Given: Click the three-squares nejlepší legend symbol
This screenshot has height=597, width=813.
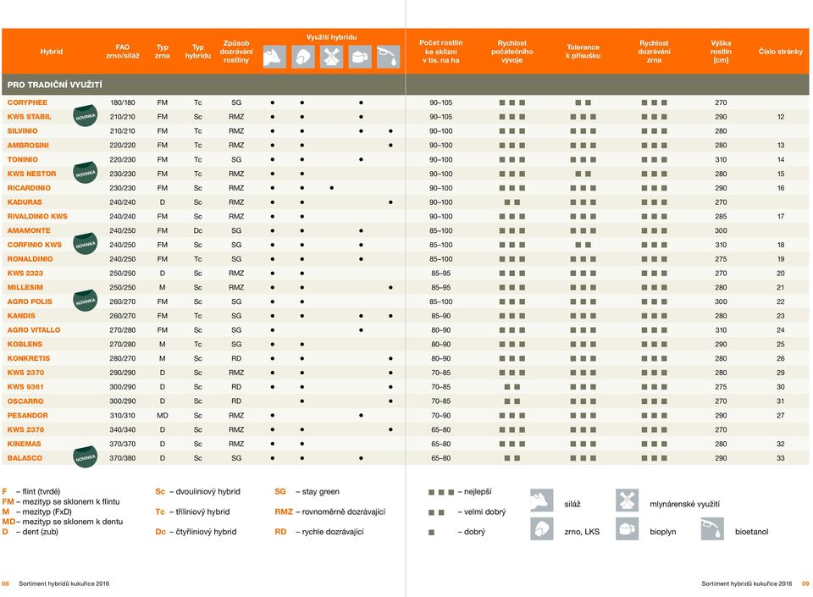Looking at the screenshot, I should 441,492.
